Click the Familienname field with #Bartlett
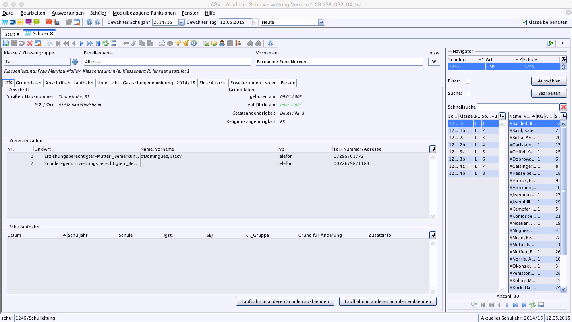Viewport: 572px width, 322px height. click(x=167, y=62)
